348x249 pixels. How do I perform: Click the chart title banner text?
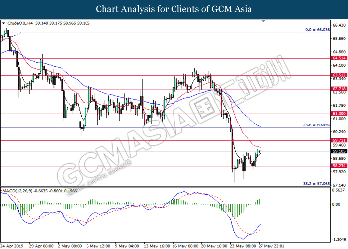coord(174,9)
